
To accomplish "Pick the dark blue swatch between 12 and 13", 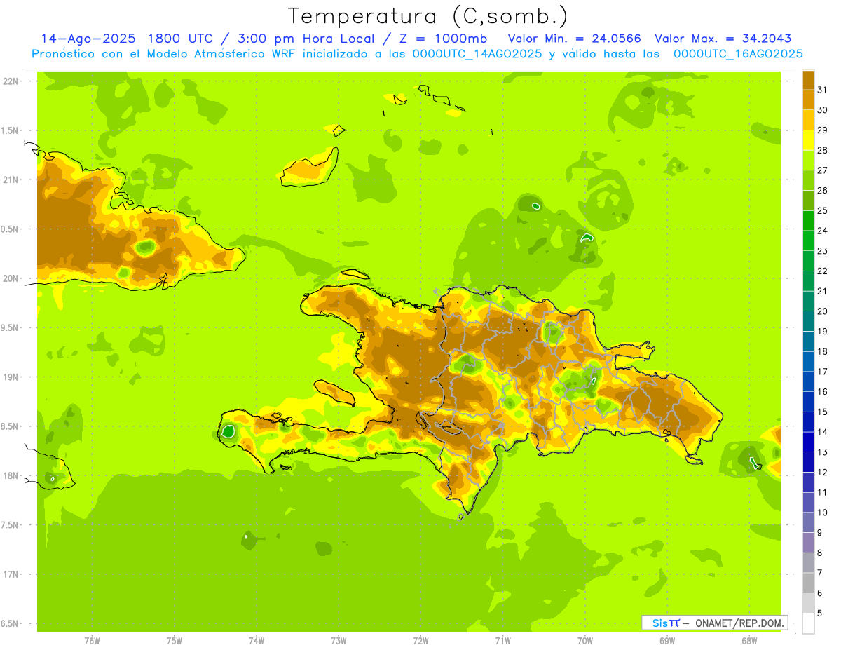I will tap(808, 462).
